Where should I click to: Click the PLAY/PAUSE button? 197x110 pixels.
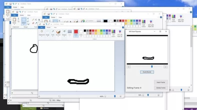(x=147, y=72)
